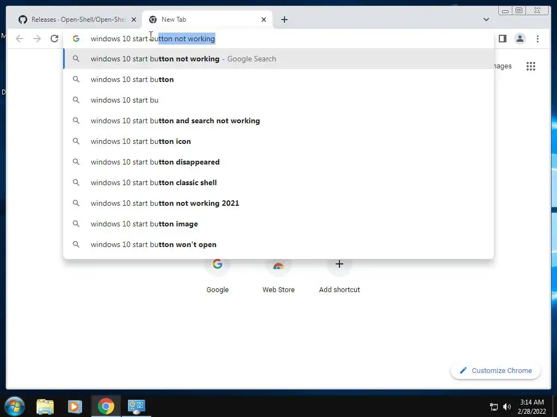This screenshot has height=417, width=557.
Task: Open Chrome's three-dot menu
Action: pyautogui.click(x=537, y=39)
